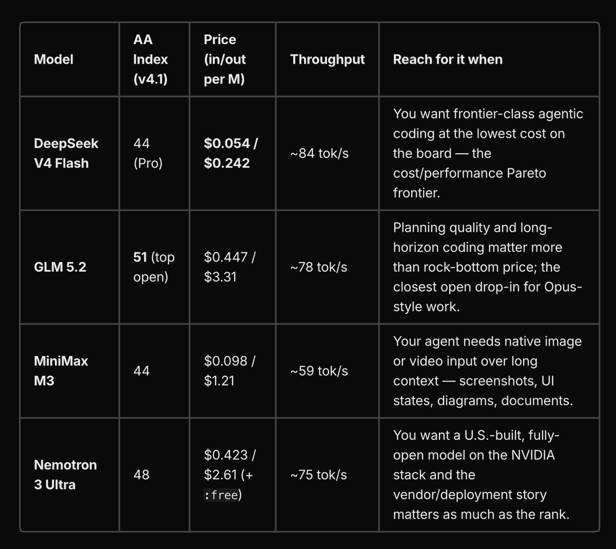616x549 pixels.
Task: Select the $0.098 / $1.21 price cell
Action: 229,371
